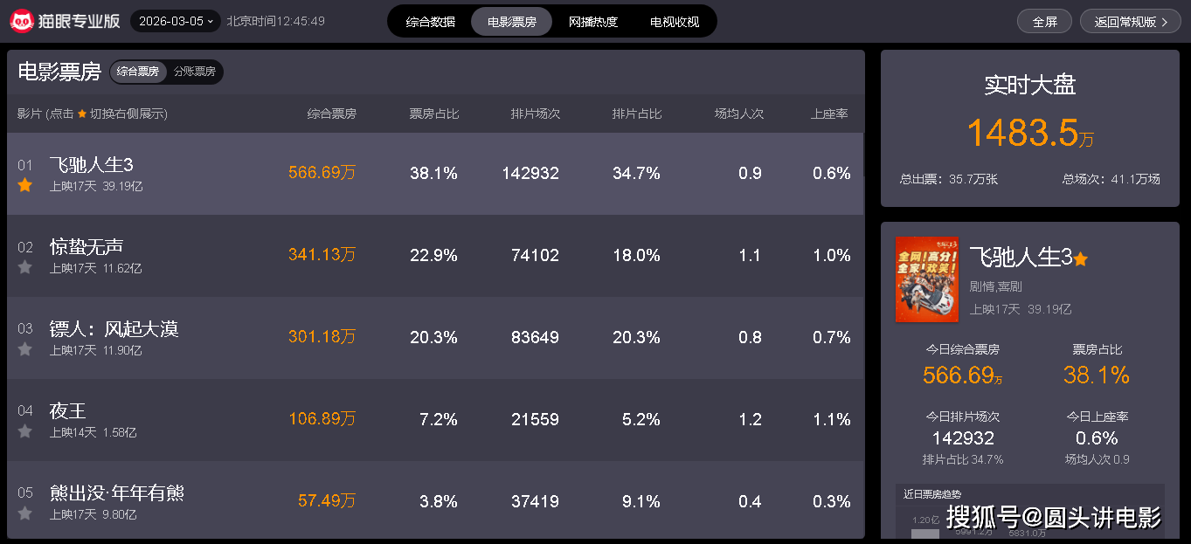Click the 猫眼专业版 logo icon
Image resolution: width=1191 pixels, height=544 pixels.
pos(21,21)
